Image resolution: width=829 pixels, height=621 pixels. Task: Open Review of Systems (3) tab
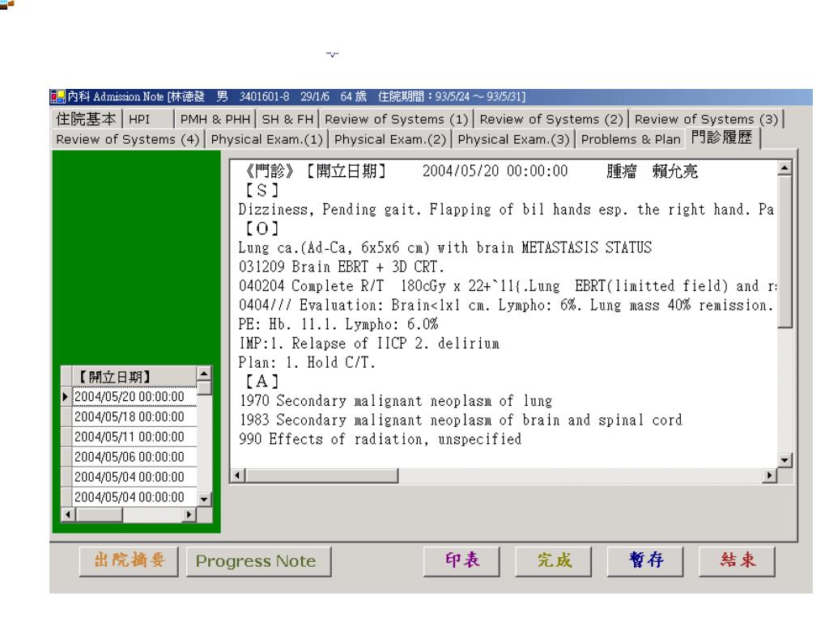point(706,120)
